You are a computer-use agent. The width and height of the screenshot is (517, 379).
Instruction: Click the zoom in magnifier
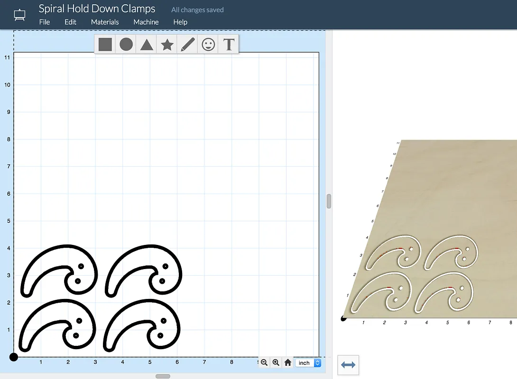276,362
